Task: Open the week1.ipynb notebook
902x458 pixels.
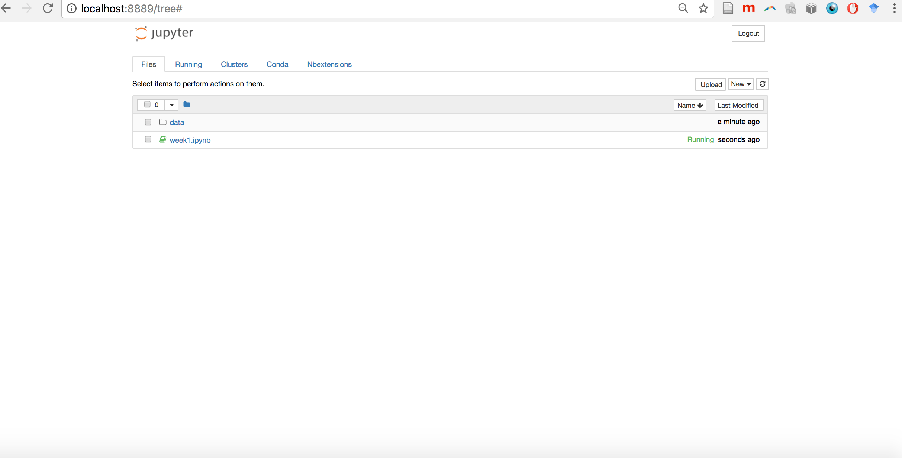Action: pos(190,140)
